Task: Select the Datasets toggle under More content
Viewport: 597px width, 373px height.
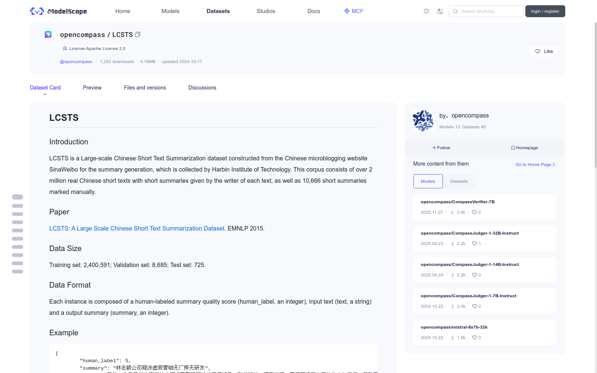Action: (x=459, y=181)
